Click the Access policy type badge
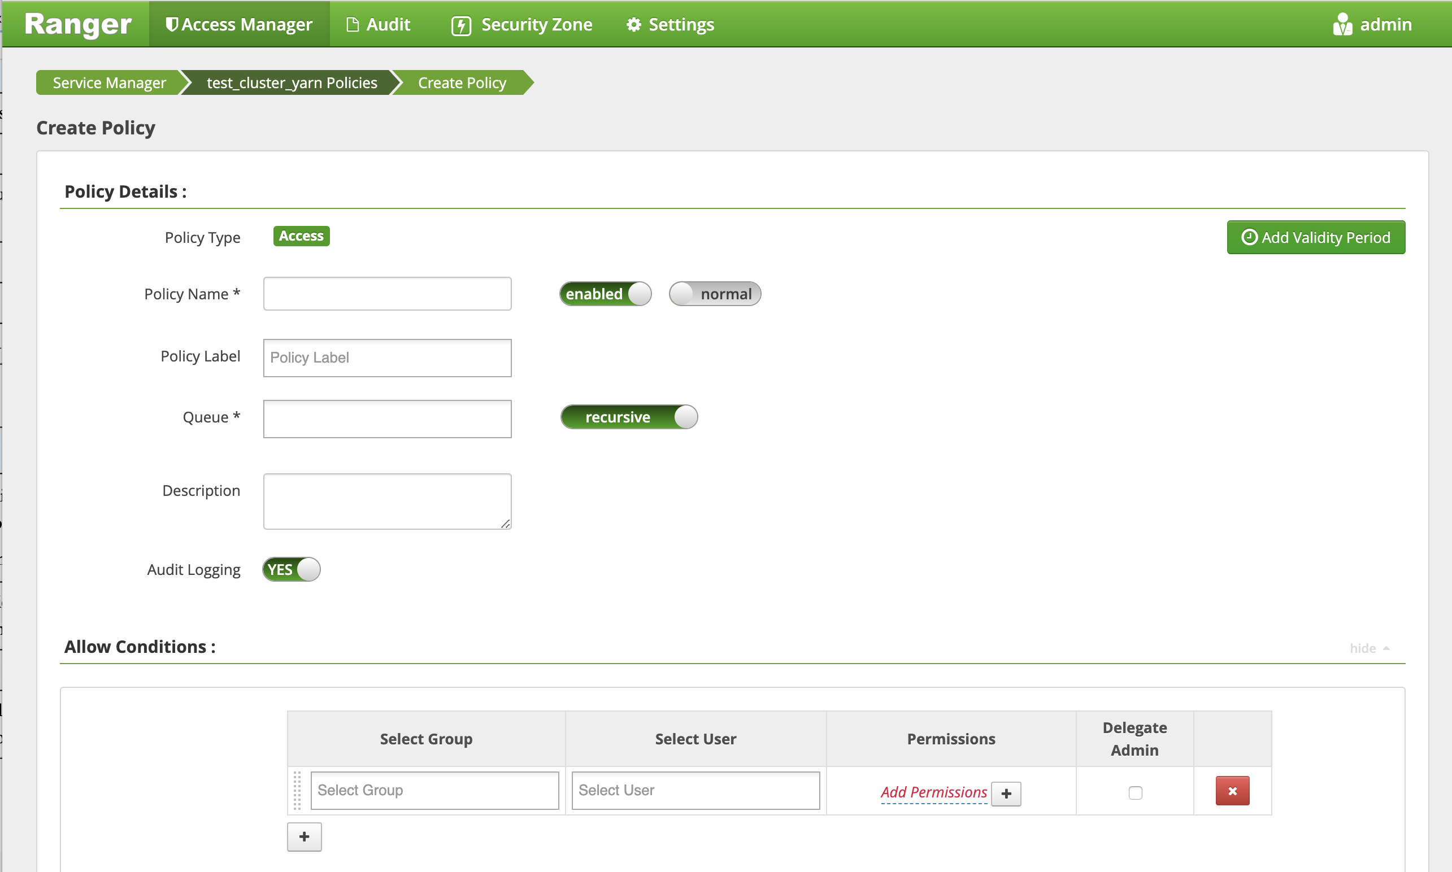The image size is (1452, 872). 302,236
